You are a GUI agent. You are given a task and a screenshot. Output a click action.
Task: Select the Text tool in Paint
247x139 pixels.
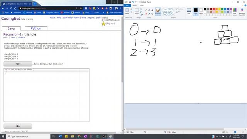[152, 10]
